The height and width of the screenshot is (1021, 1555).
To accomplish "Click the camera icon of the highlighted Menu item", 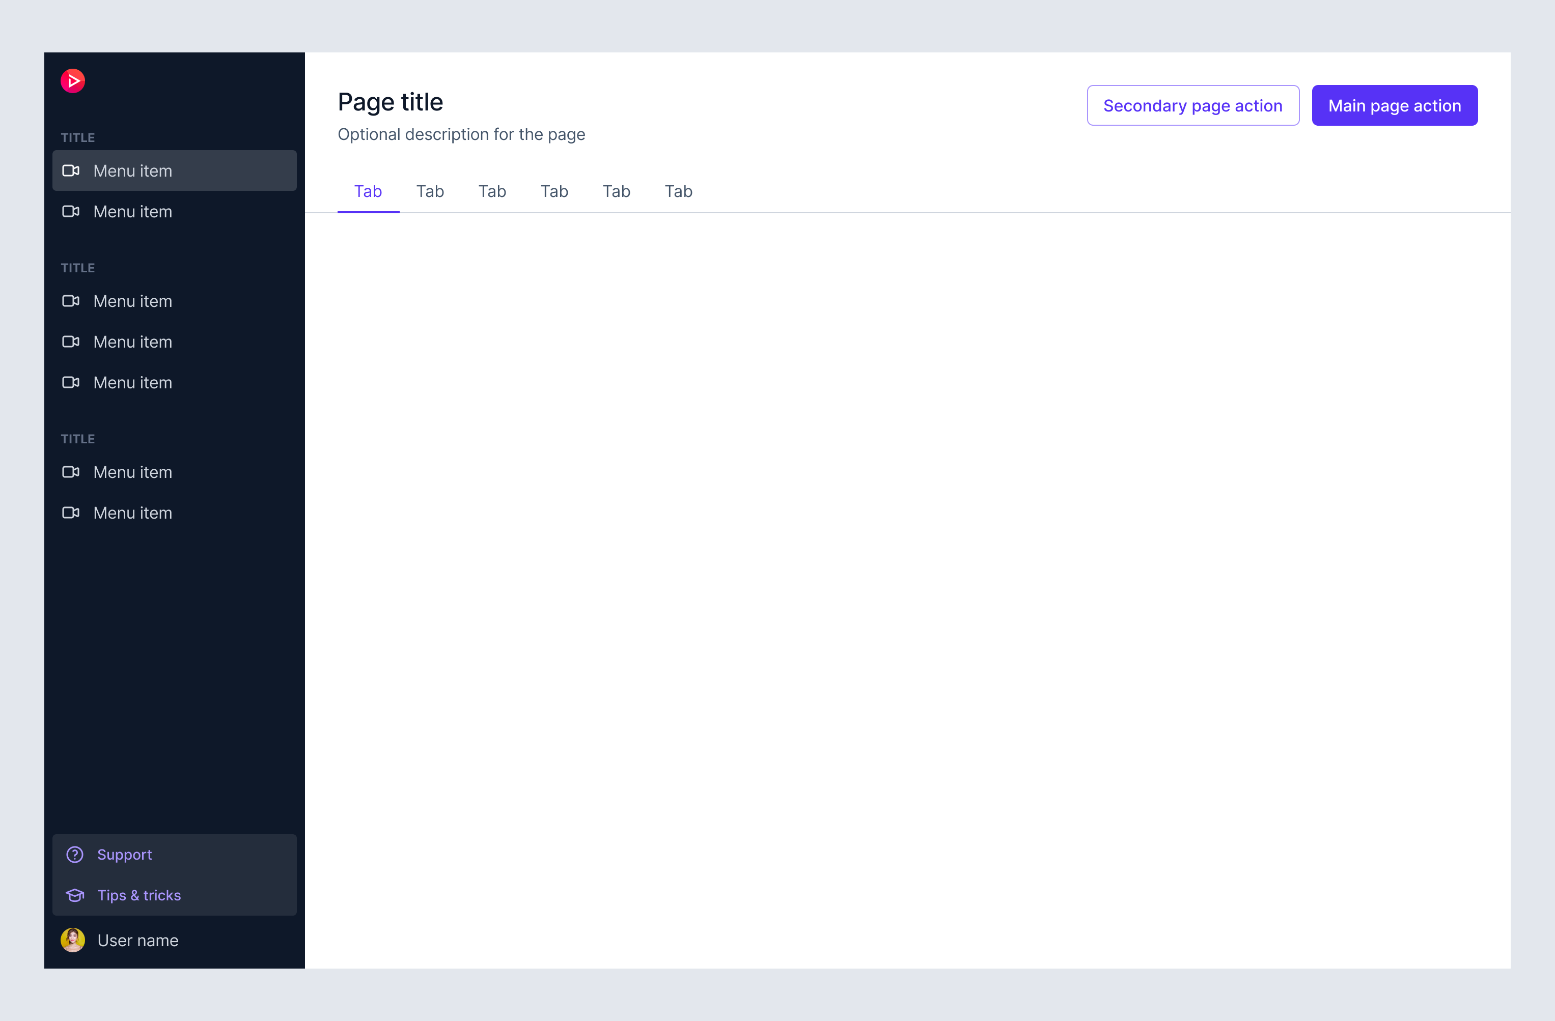I will tap(71, 171).
